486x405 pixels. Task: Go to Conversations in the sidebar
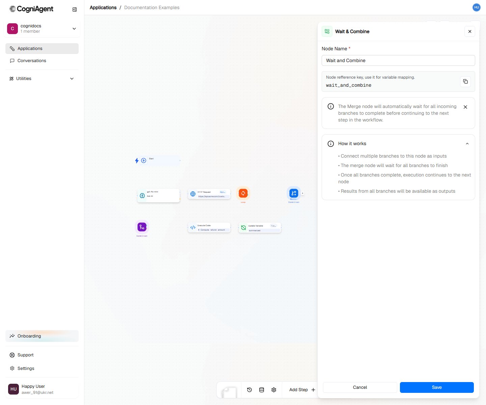[x=42, y=61]
